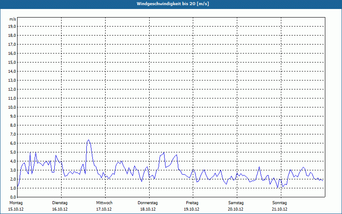The image size is (342, 214).
Task: Click the '5,0' axis label
Action: pos(13,152)
